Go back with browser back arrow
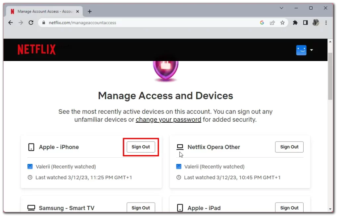Viewport: 339px width, 218px height. (10, 23)
